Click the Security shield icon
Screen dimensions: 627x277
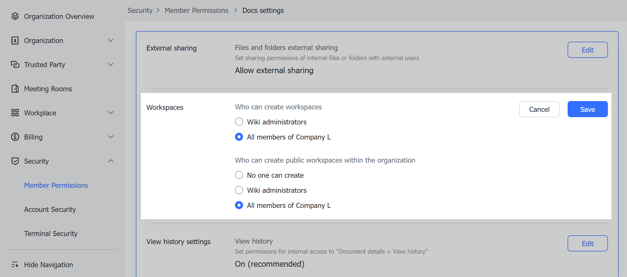click(15, 161)
